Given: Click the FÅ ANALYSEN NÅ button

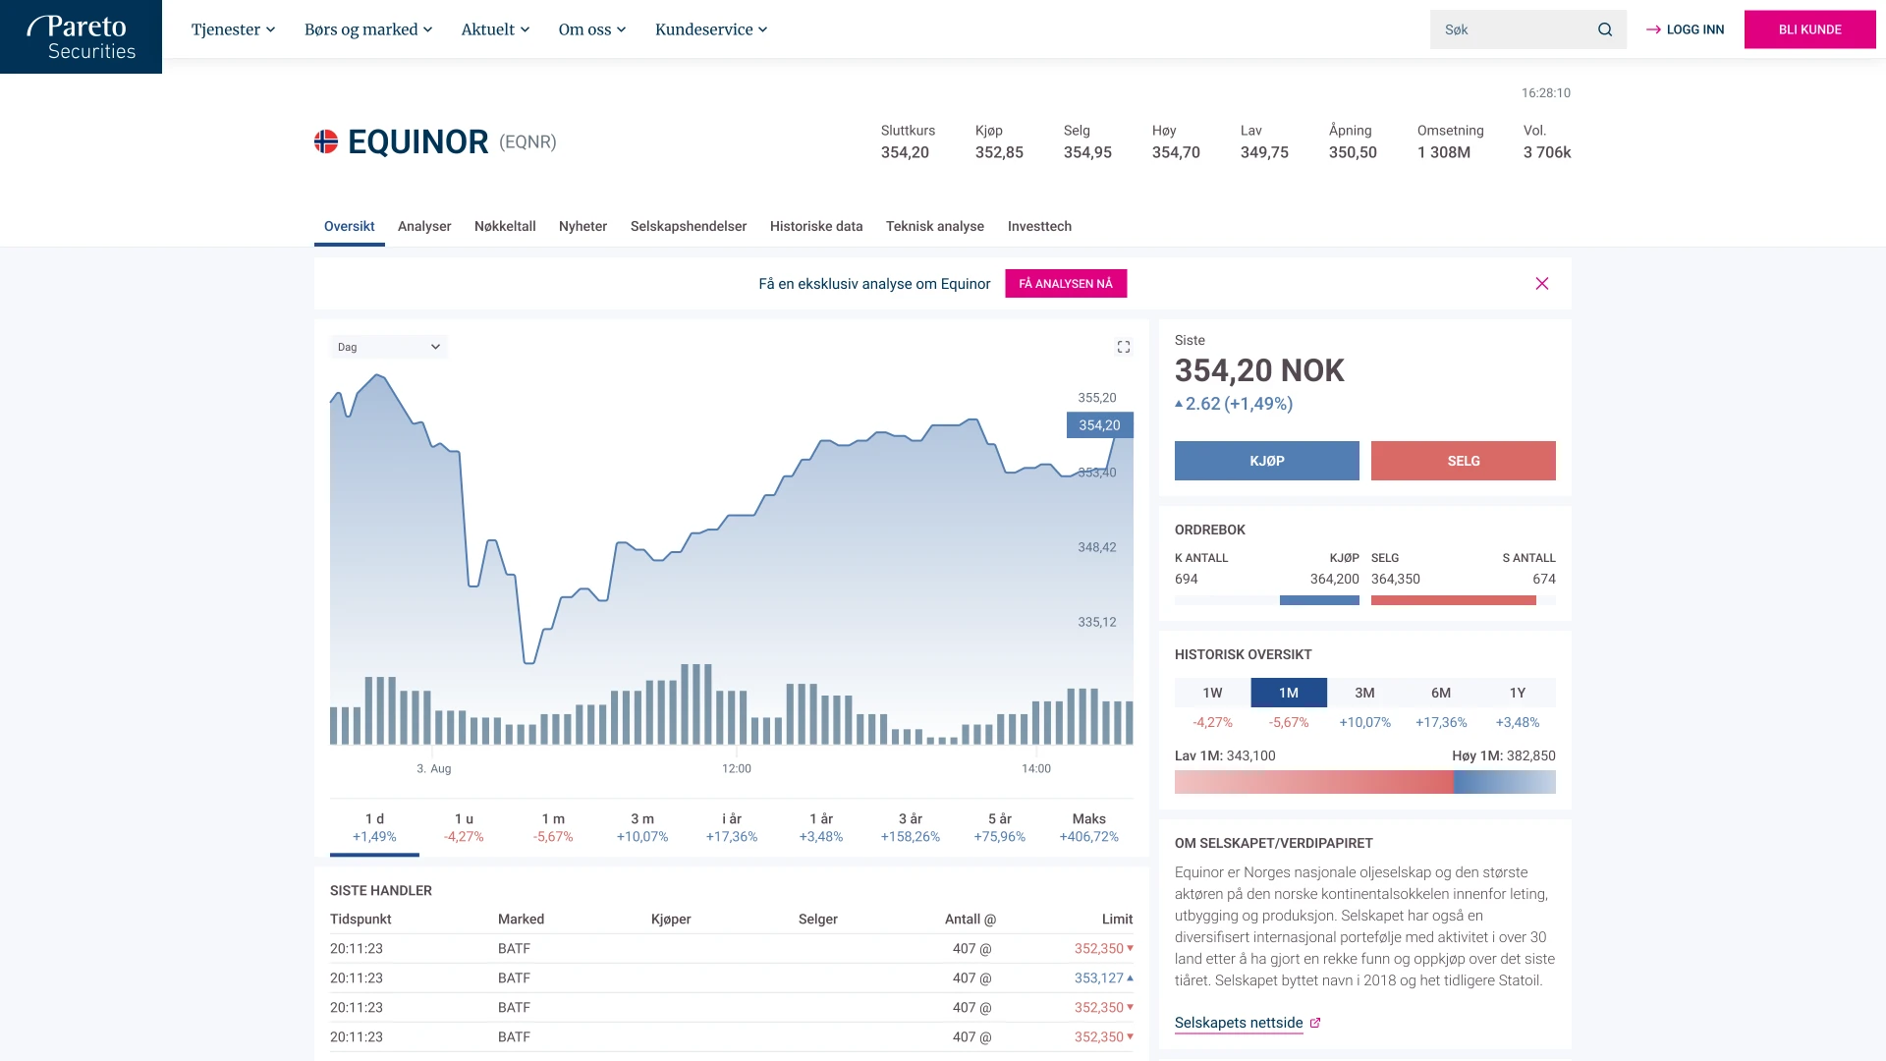Looking at the screenshot, I should pos(1066,284).
